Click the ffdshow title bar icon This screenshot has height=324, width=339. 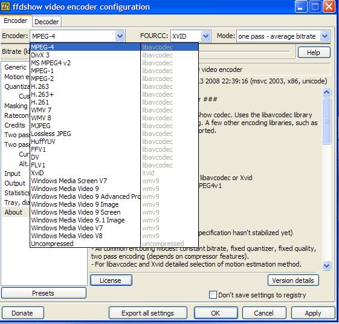coord(5,7)
